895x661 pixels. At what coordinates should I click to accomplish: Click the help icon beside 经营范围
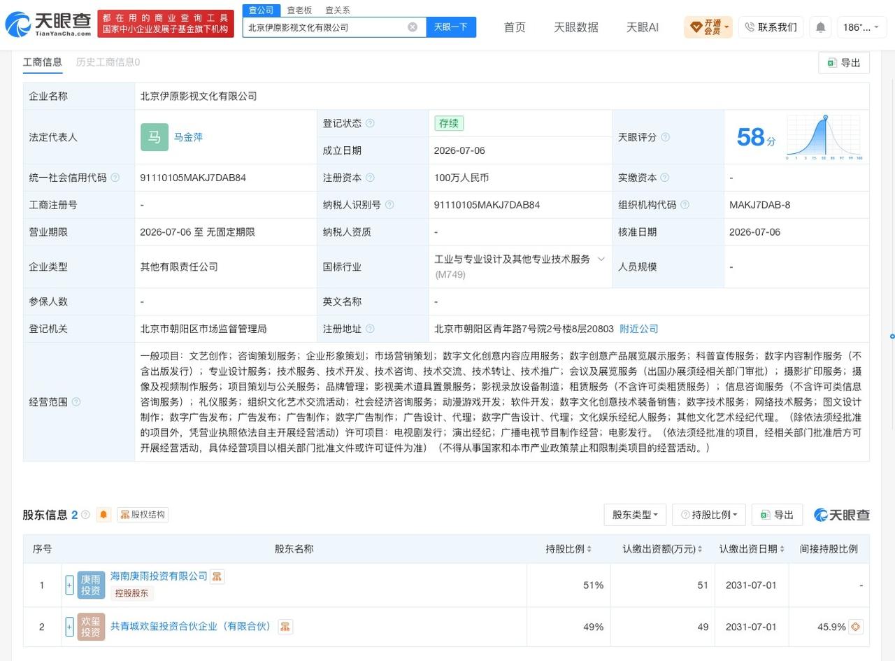(x=76, y=401)
